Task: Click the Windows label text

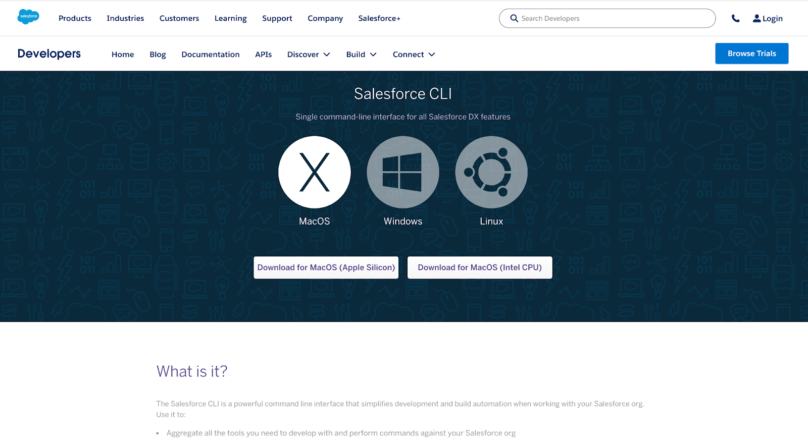Action: pyautogui.click(x=403, y=221)
